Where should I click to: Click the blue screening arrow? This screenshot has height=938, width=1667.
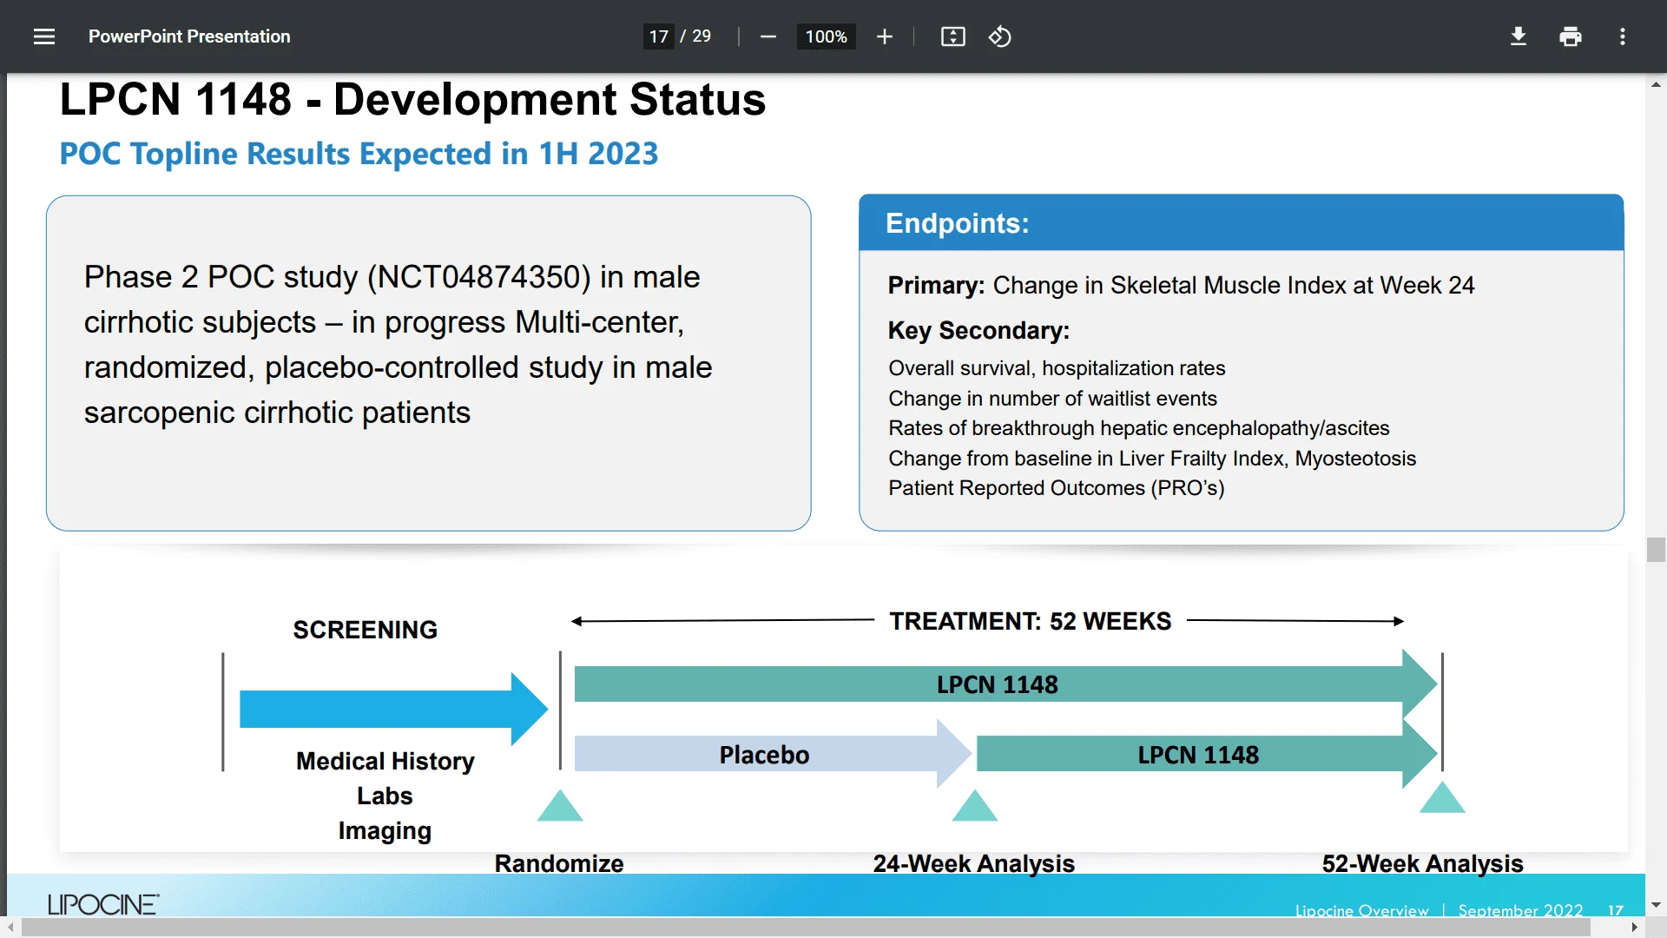(x=393, y=709)
